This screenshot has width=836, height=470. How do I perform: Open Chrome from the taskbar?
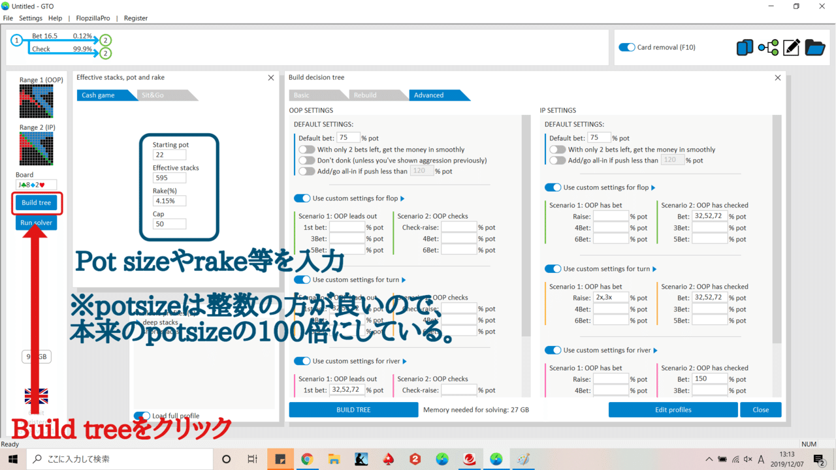[x=307, y=459]
